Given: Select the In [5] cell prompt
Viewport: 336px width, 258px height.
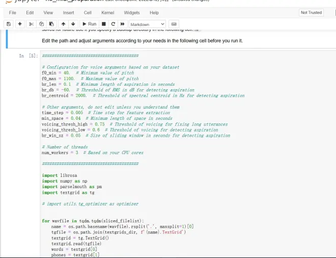Looking at the screenshot, I should click(29, 56).
